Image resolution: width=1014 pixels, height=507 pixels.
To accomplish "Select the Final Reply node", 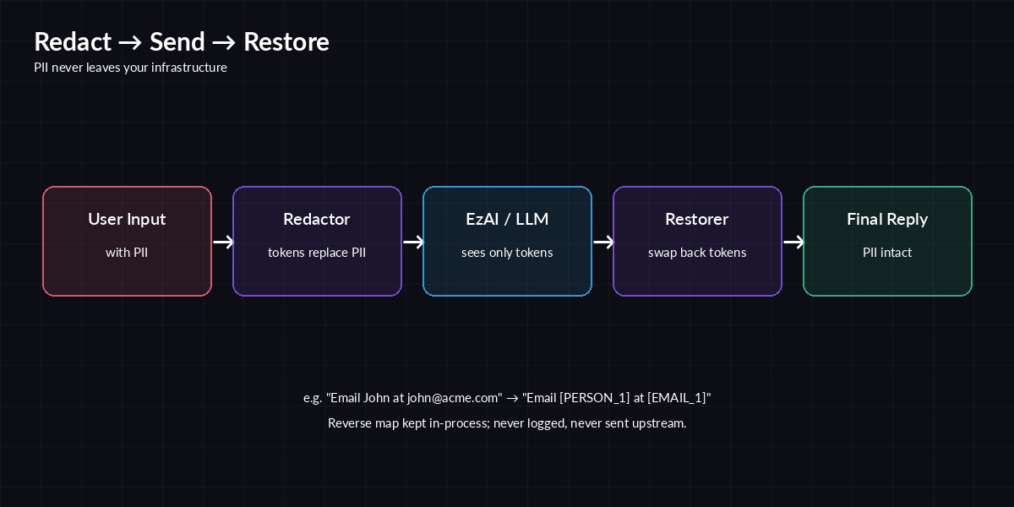I will tap(887, 241).
